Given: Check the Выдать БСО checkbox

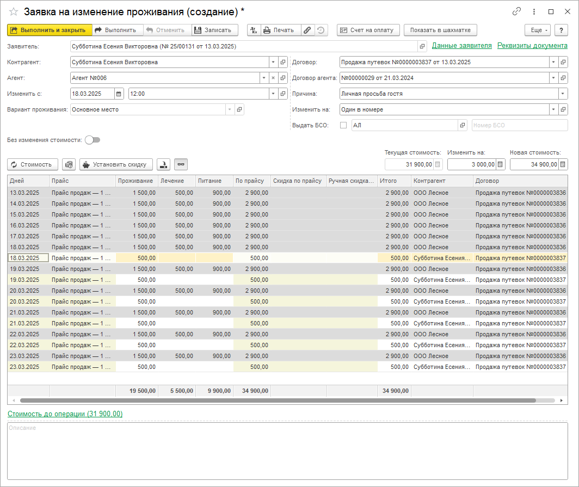Looking at the screenshot, I should (x=343, y=125).
